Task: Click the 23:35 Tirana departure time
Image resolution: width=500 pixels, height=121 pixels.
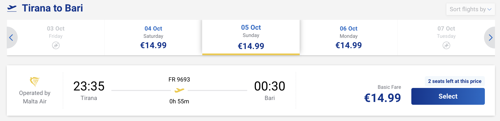Action: click(x=89, y=86)
